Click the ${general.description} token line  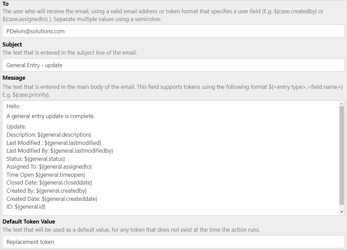pyautogui.click(x=49, y=135)
